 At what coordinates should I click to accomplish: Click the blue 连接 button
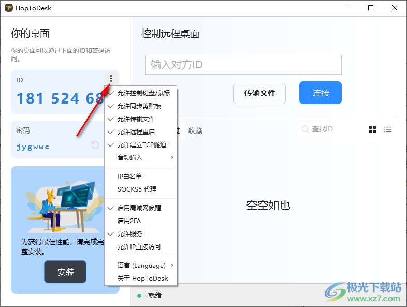[321, 93]
